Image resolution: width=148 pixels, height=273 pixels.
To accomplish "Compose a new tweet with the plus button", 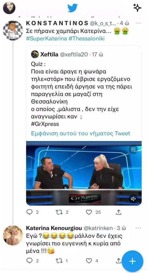I will coord(132,261).
